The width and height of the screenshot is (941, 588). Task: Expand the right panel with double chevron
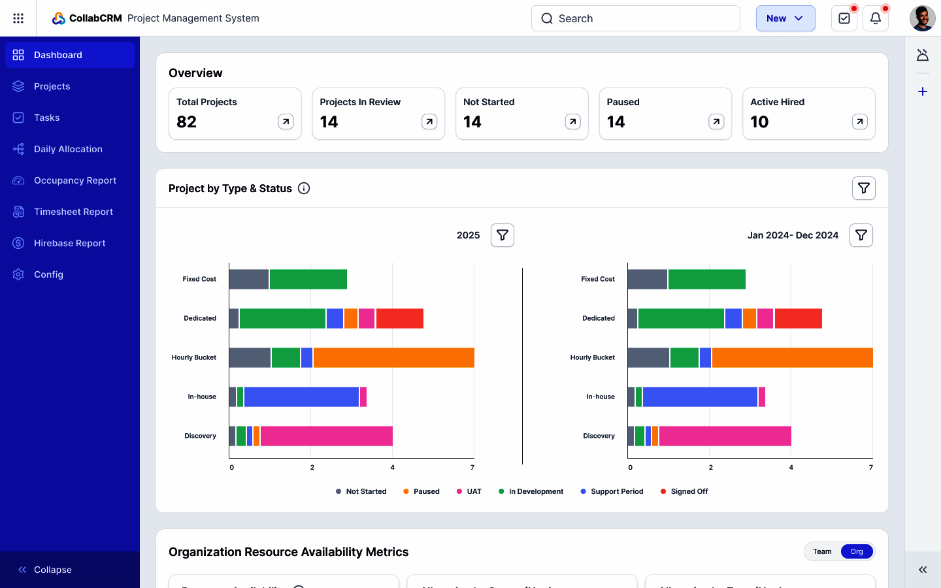(923, 570)
